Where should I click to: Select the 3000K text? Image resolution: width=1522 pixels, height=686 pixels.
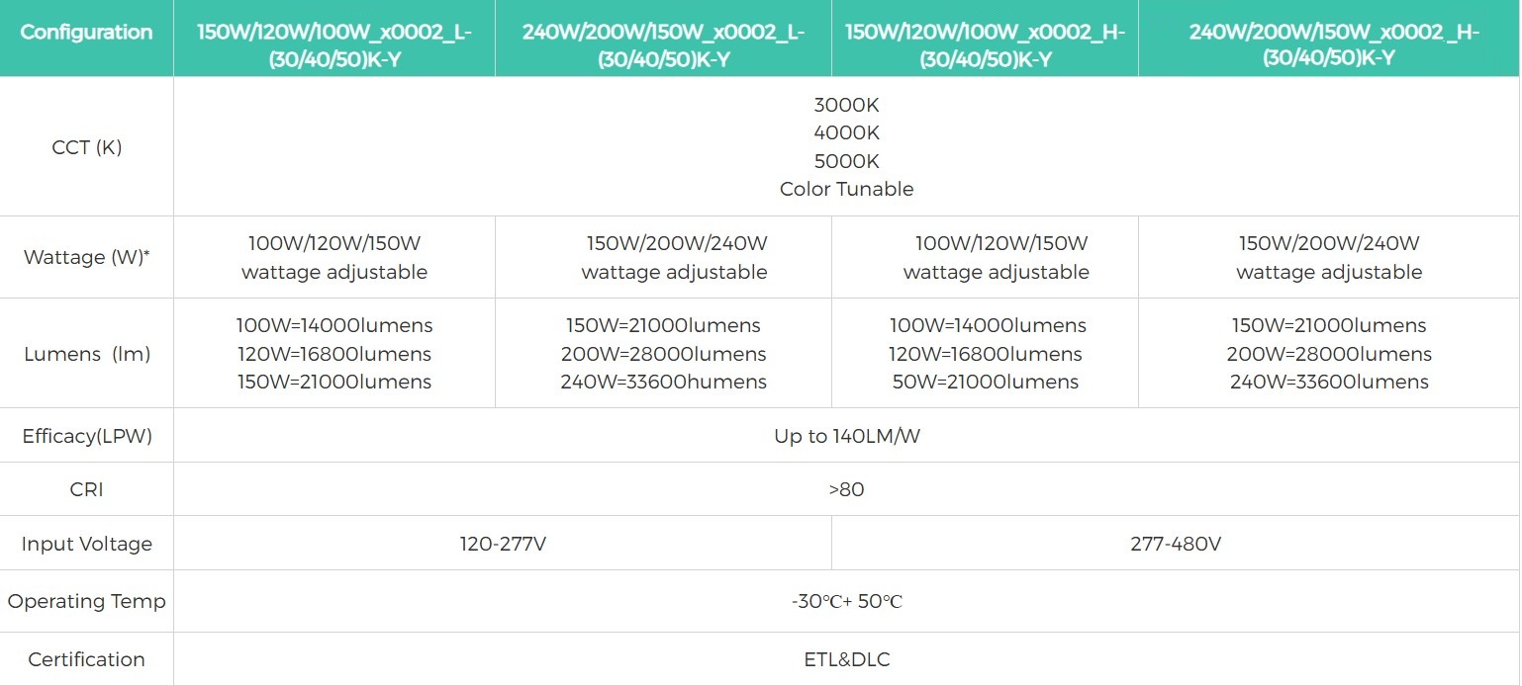(x=846, y=105)
